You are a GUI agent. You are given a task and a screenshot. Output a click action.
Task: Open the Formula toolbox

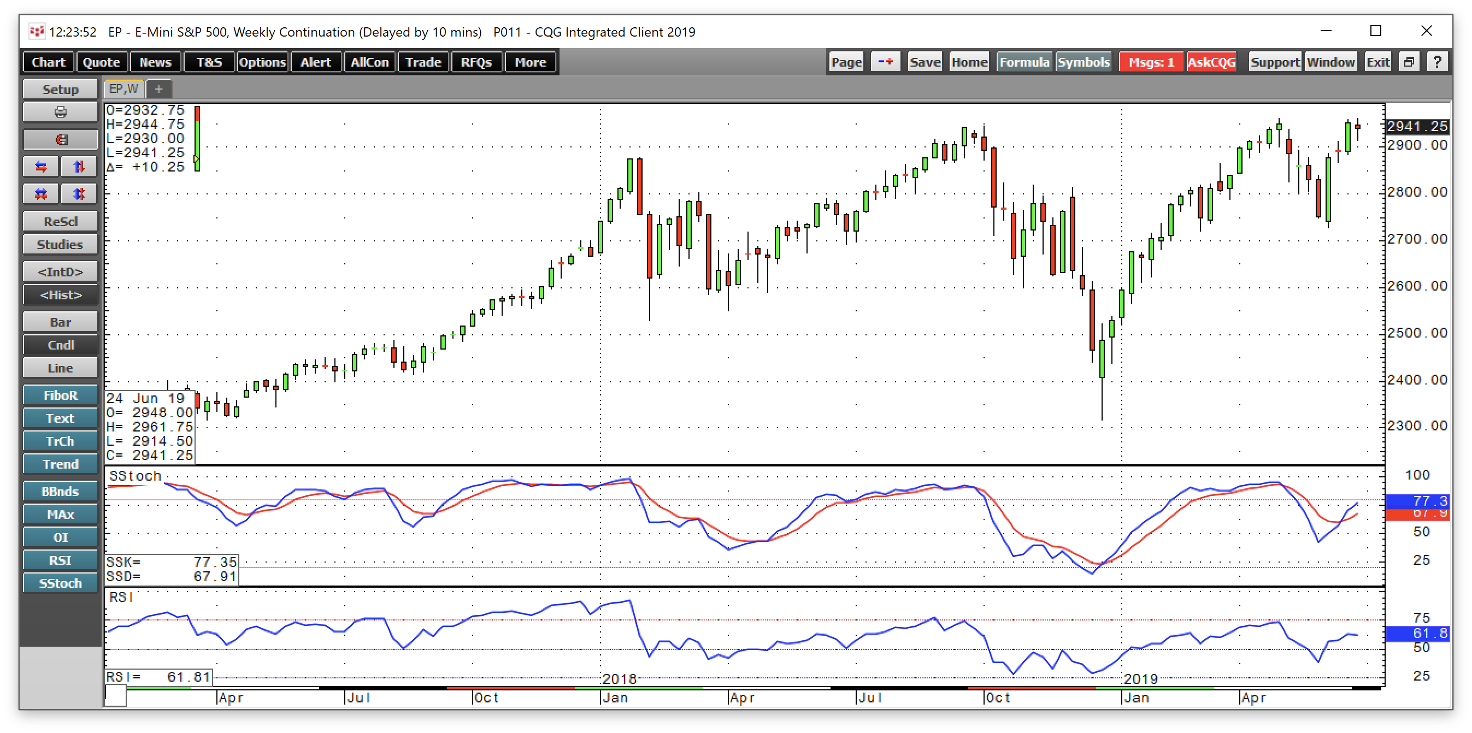(1024, 62)
